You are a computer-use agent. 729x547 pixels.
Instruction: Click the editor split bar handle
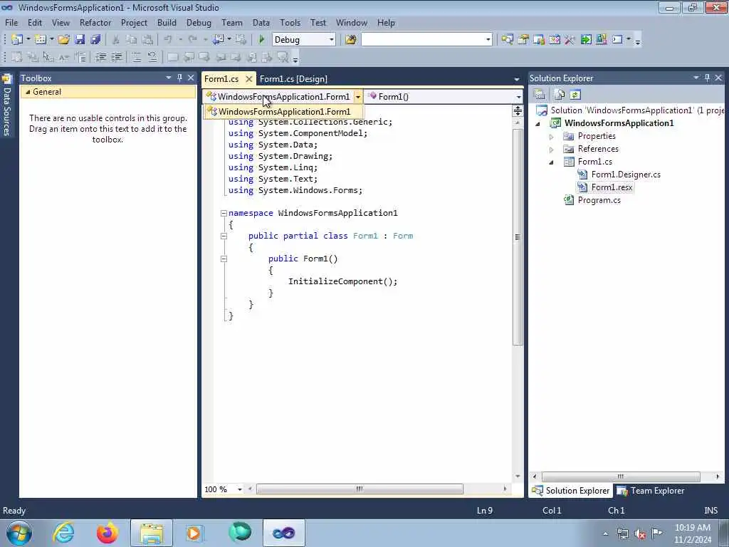pyautogui.click(x=518, y=110)
